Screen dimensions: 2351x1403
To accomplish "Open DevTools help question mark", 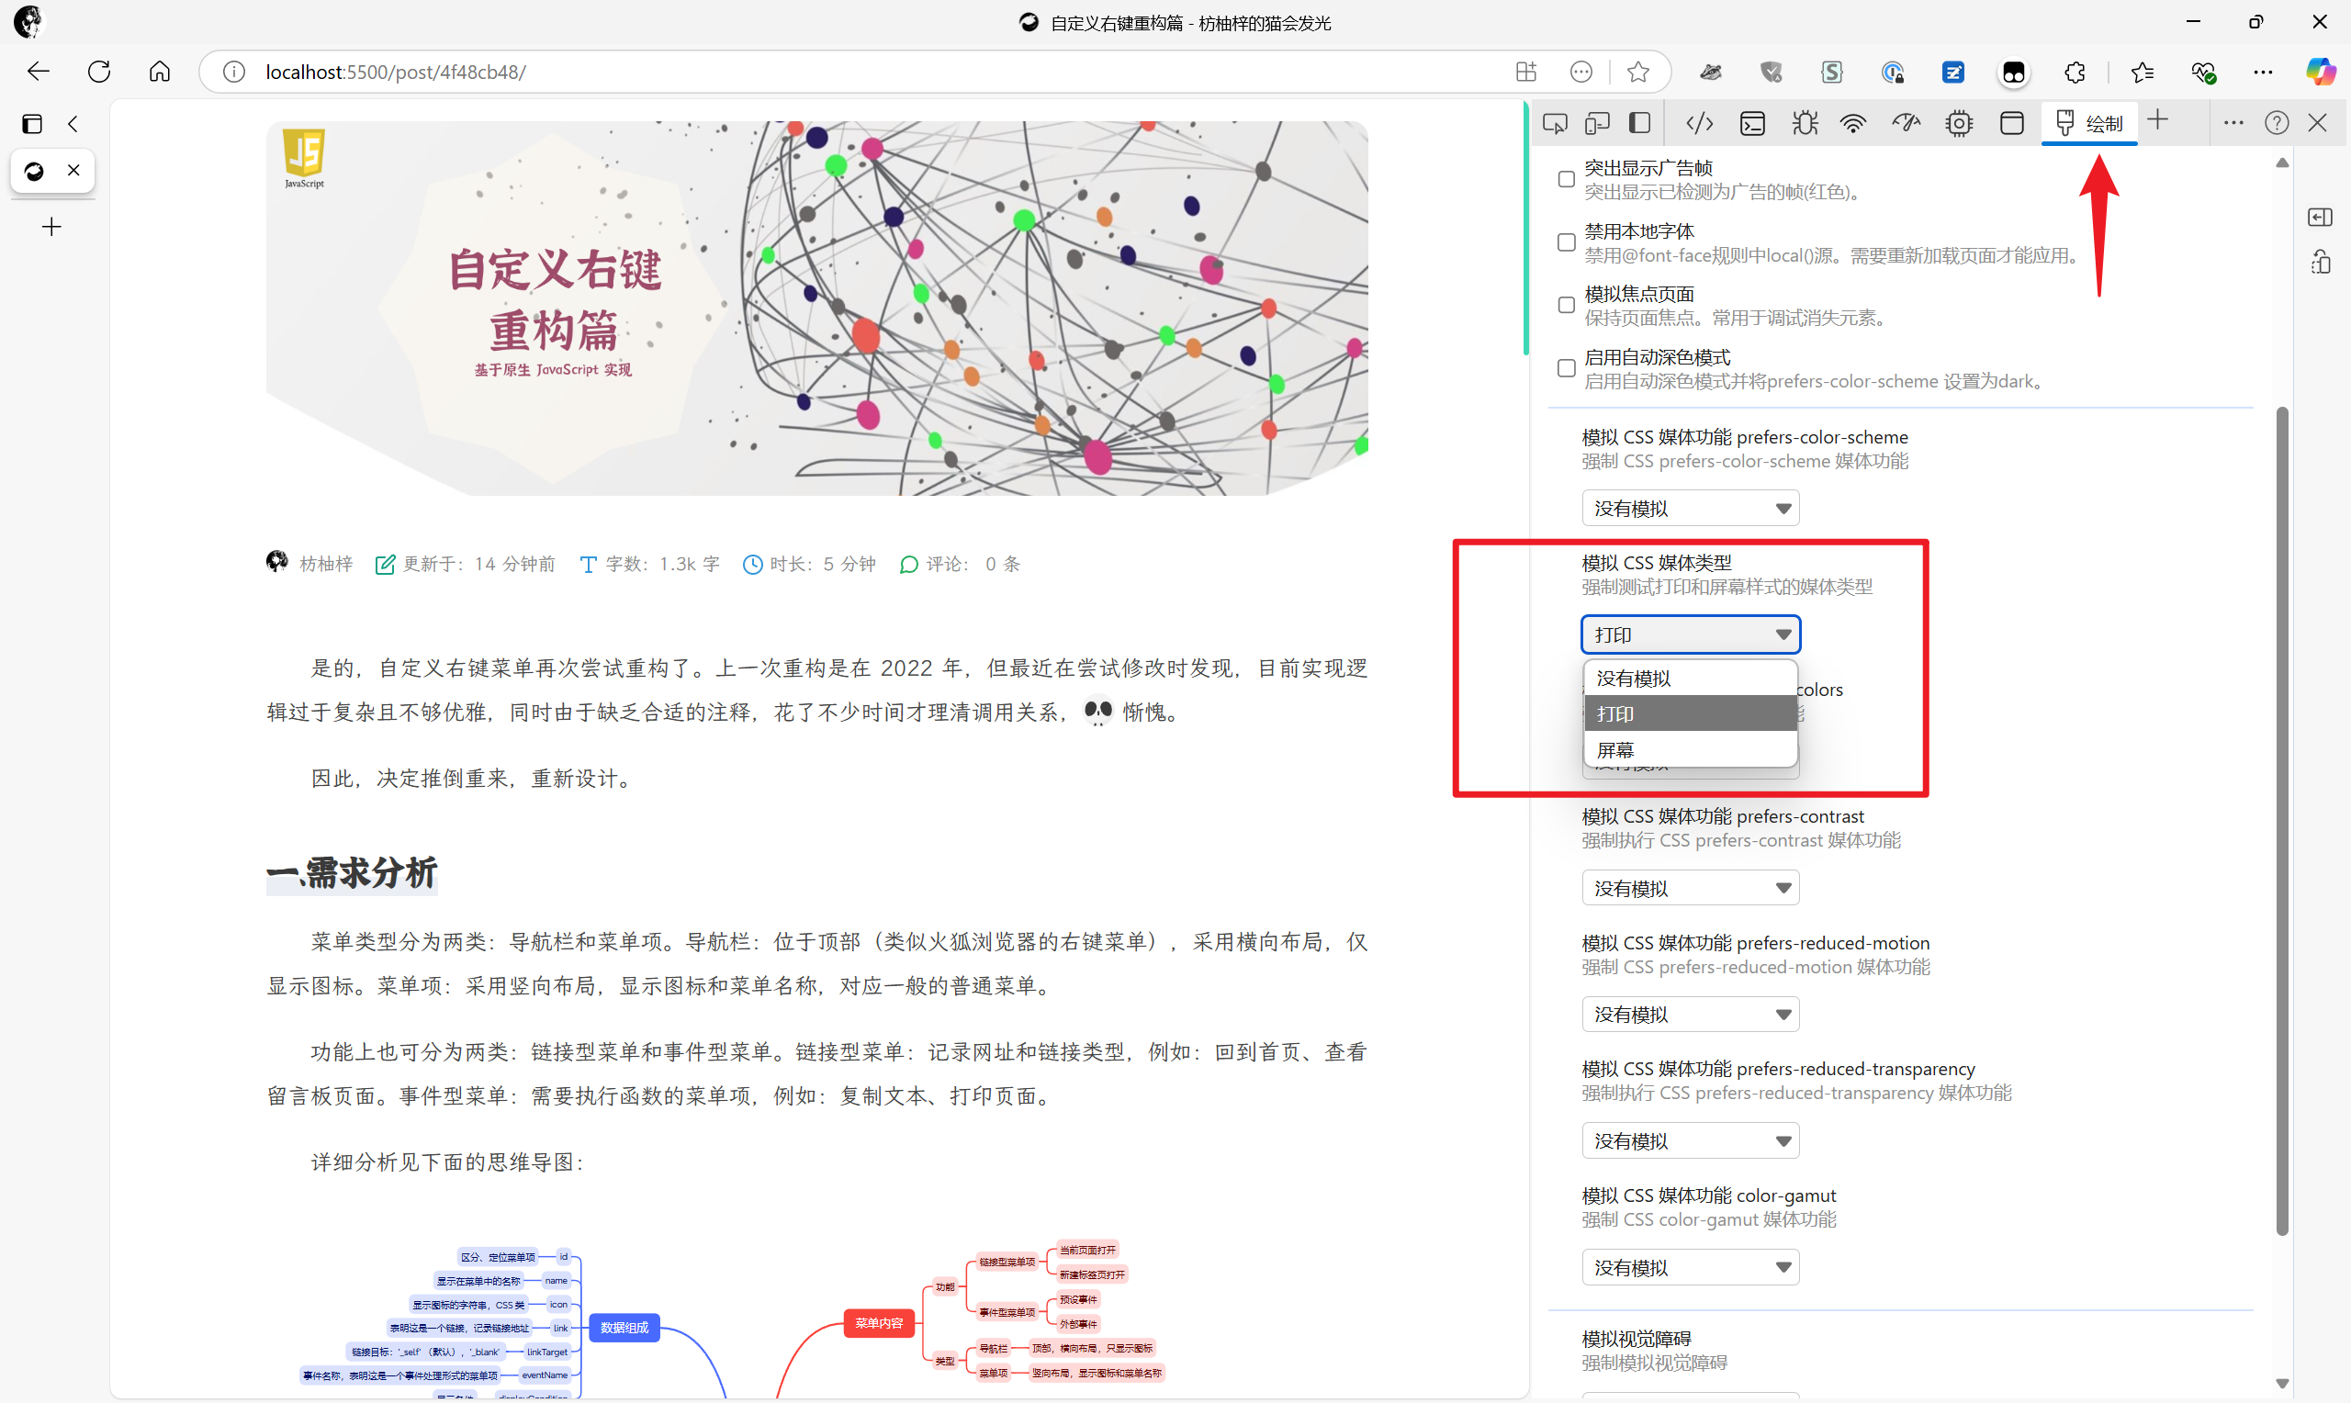I will point(2278,124).
